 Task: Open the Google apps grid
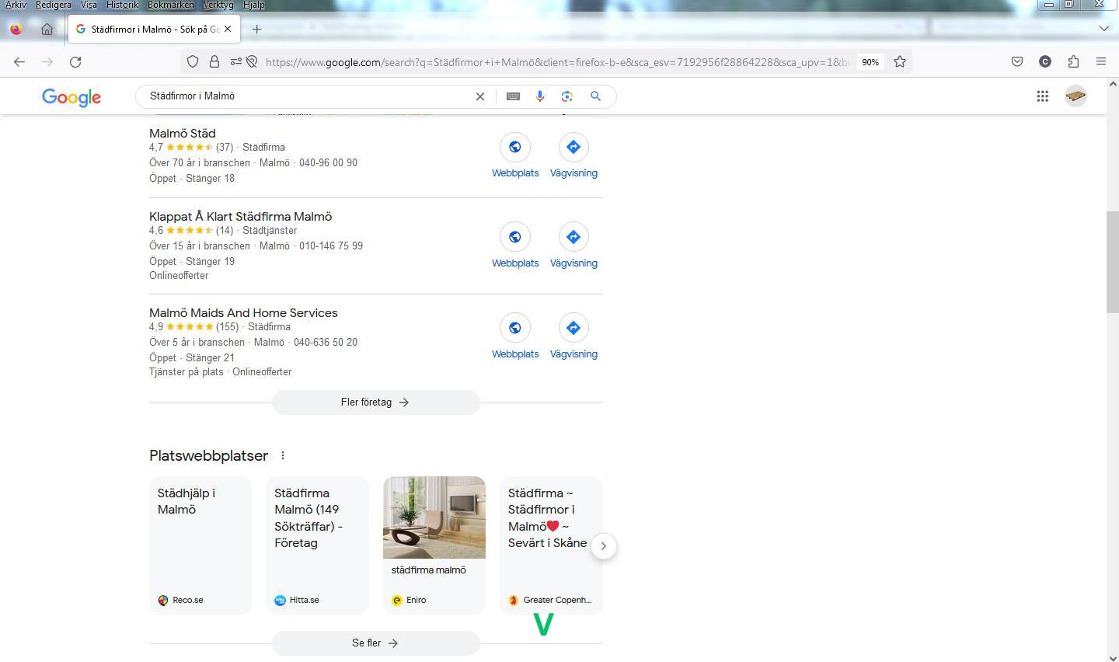(1043, 96)
